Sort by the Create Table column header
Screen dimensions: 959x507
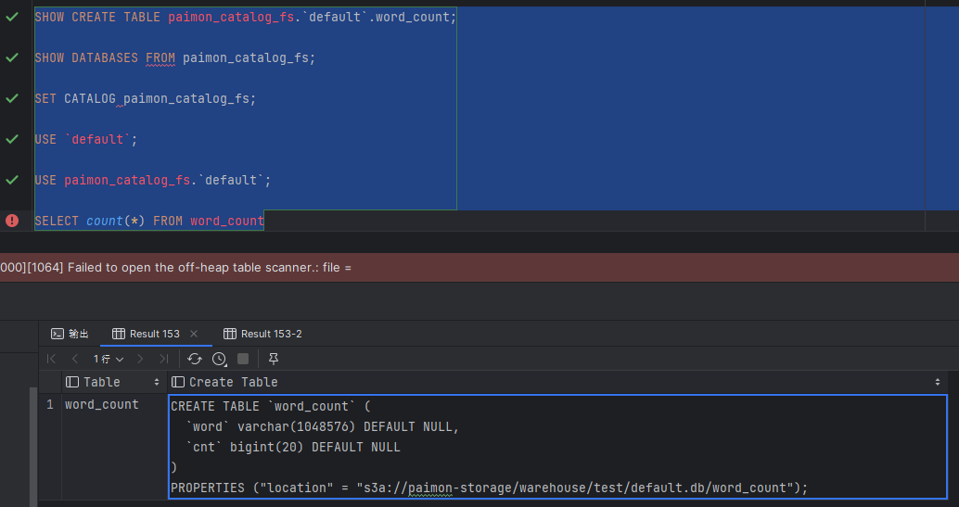click(556, 382)
